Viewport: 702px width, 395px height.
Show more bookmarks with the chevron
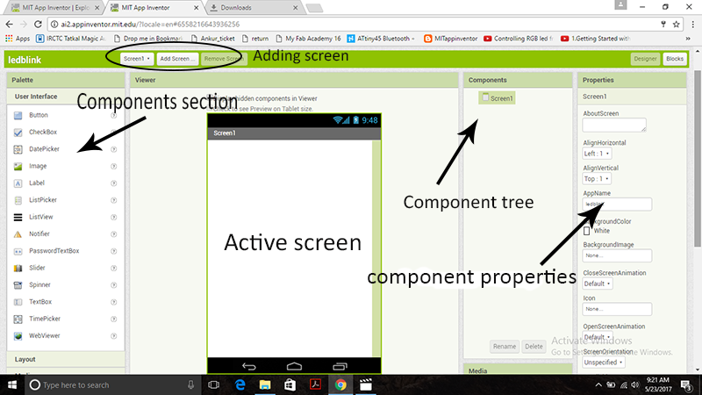click(688, 39)
